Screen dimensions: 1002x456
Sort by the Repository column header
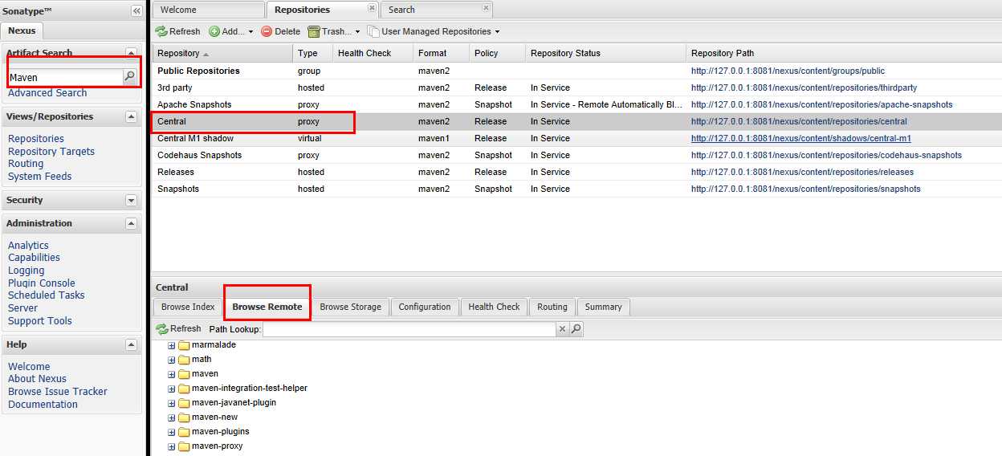pos(222,53)
